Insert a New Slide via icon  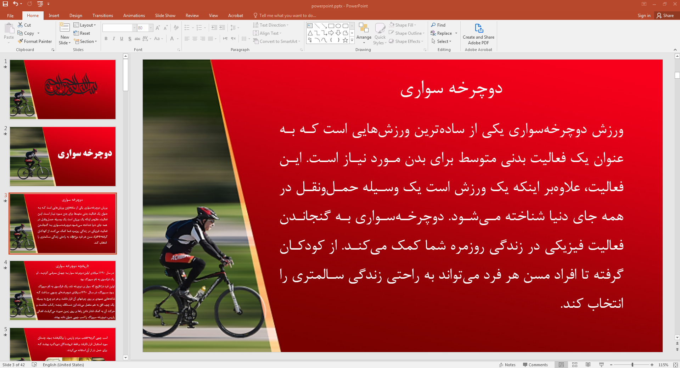tap(64, 28)
